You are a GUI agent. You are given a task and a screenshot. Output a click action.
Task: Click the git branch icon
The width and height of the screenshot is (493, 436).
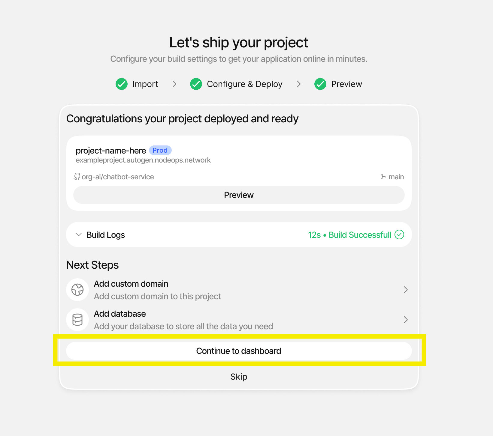383,177
